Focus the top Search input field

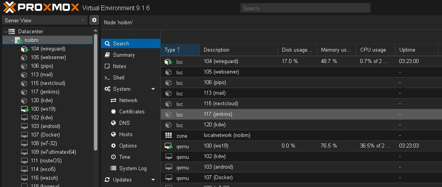305,8
